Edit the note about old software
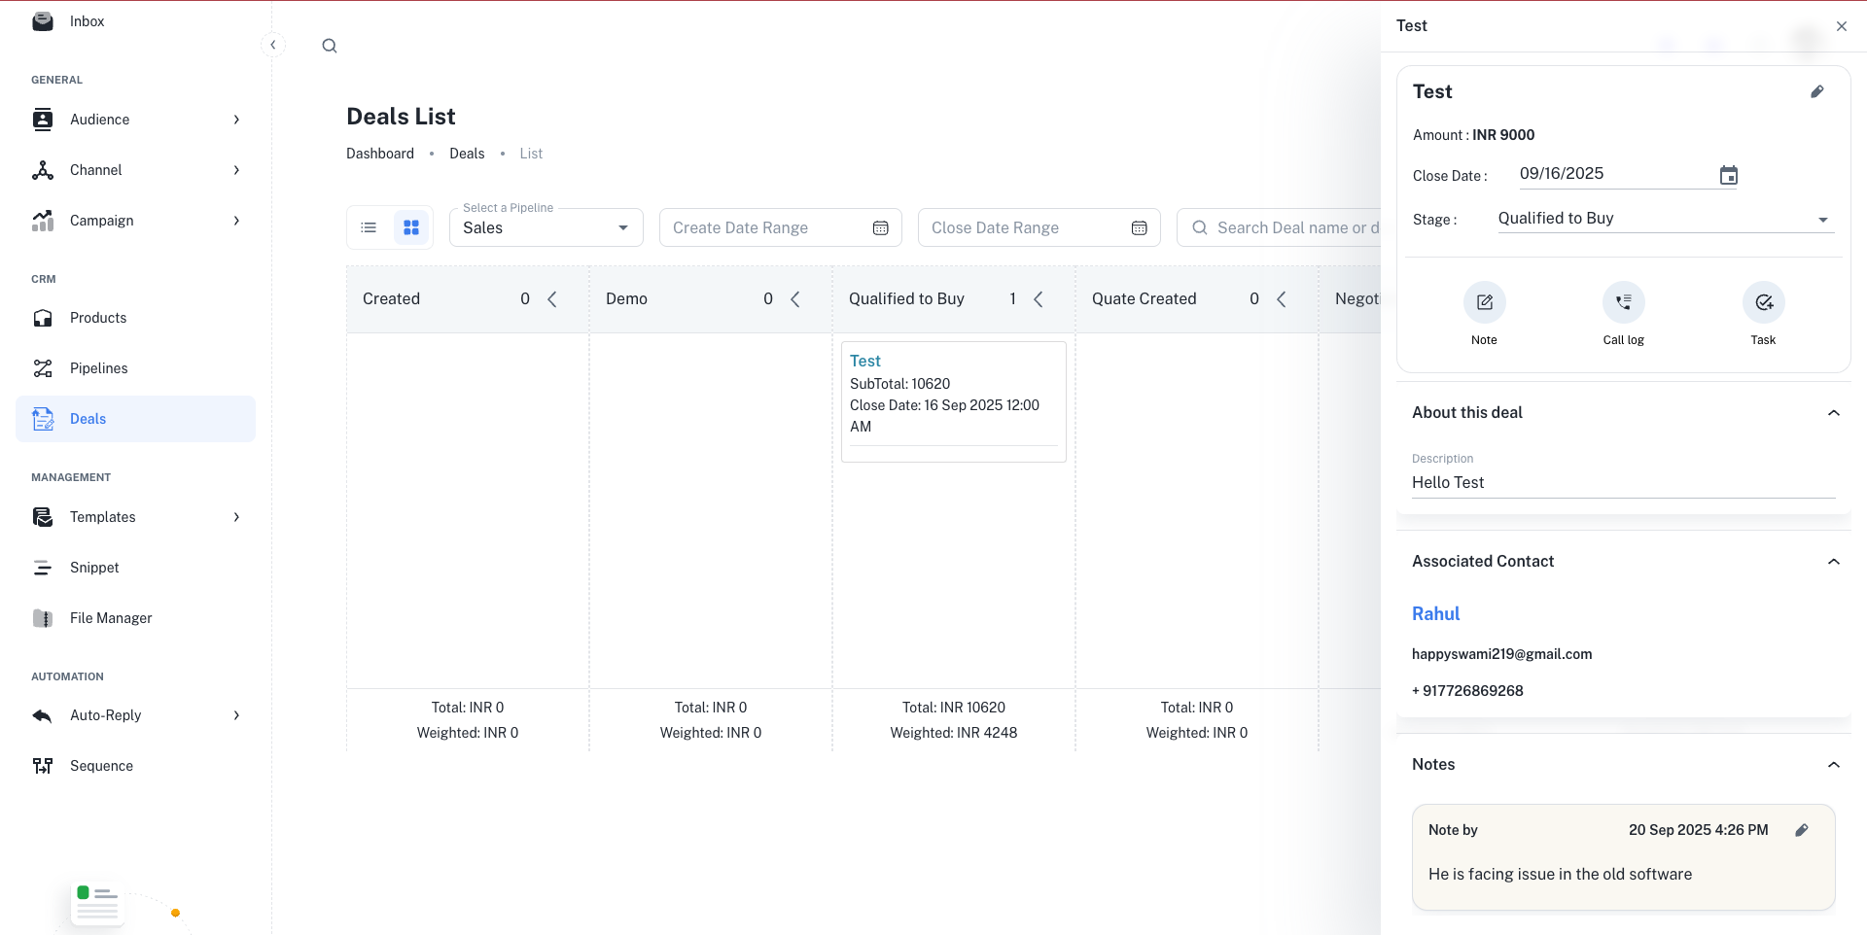The width and height of the screenshot is (1867, 935). click(1802, 830)
